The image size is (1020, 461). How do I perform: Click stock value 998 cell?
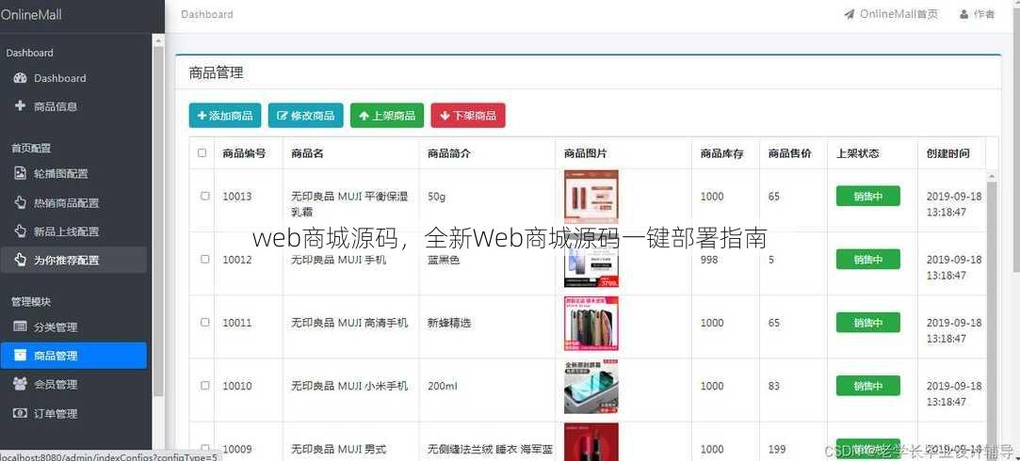coord(710,260)
